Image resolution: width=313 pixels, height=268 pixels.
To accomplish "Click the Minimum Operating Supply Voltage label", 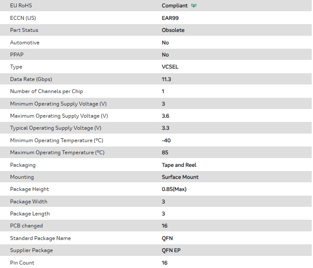I will click(57, 104).
